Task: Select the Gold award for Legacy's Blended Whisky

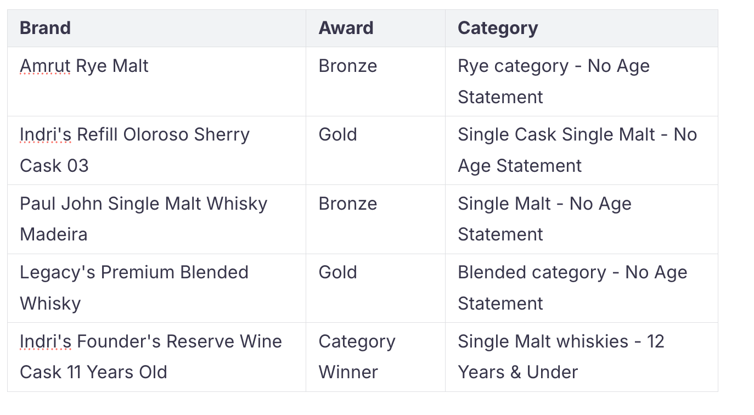Action: 338,273
